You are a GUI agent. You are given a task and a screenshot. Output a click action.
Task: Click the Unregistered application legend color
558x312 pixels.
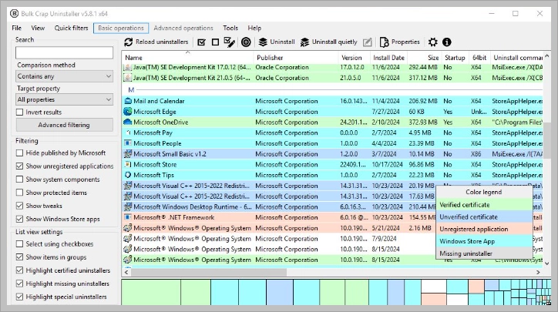point(484,229)
